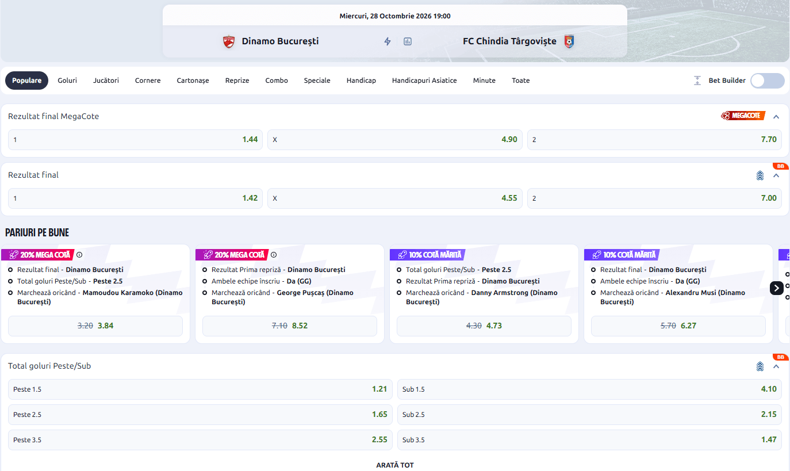The image size is (790, 471).
Task: Add Danny Armstrong combo at 4.73
Action: (x=484, y=326)
